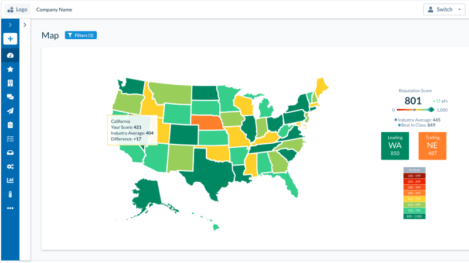This screenshot has width=469, height=263.
Task: Open the clipboard surveys icon
Action: [10, 124]
